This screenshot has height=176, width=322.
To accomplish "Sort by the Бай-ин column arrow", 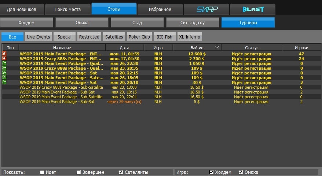I will pyautogui.click(x=217, y=47).
